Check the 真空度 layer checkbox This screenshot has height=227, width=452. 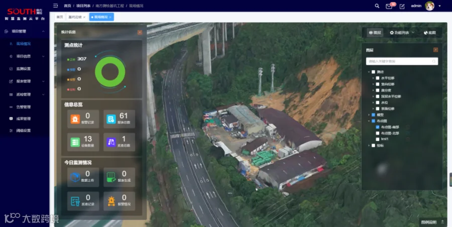click(x=377, y=90)
